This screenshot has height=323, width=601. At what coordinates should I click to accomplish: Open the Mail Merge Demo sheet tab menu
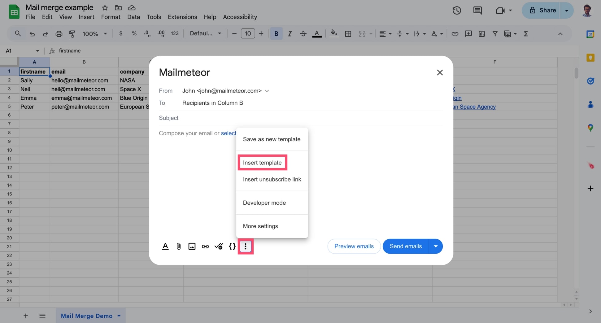pos(119,316)
